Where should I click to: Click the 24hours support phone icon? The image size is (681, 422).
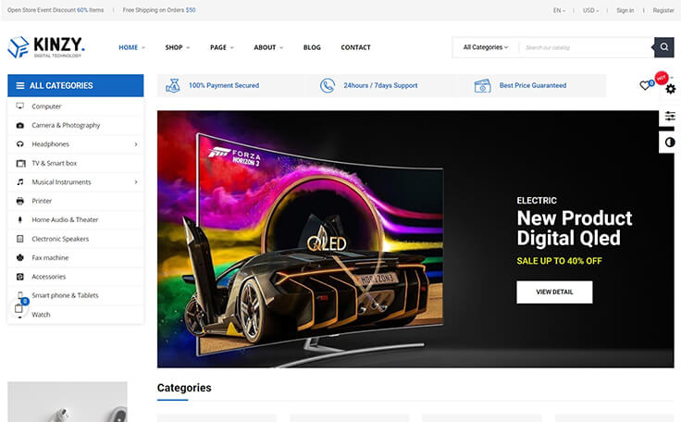pyautogui.click(x=328, y=86)
